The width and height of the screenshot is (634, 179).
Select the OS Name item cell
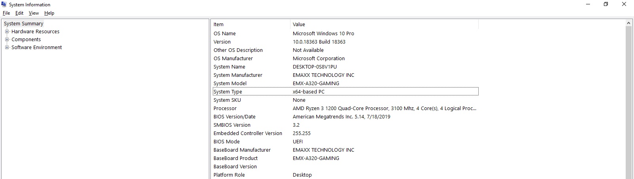pyautogui.click(x=225, y=34)
